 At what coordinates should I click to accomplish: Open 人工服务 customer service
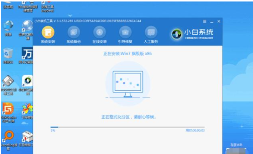click(x=151, y=35)
